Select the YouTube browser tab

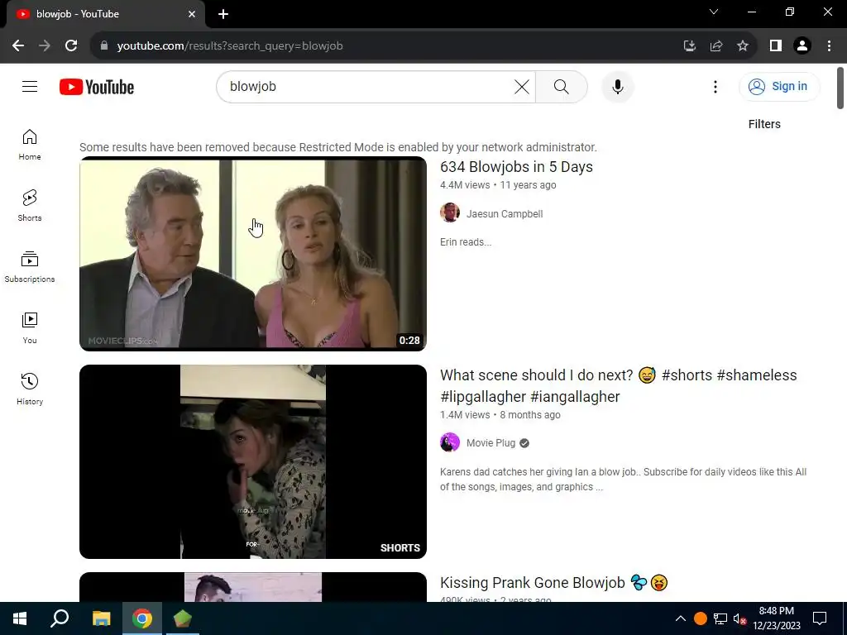coord(105,14)
